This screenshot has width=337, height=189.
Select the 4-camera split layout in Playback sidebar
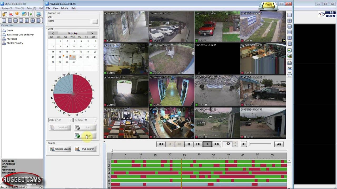[289, 21]
